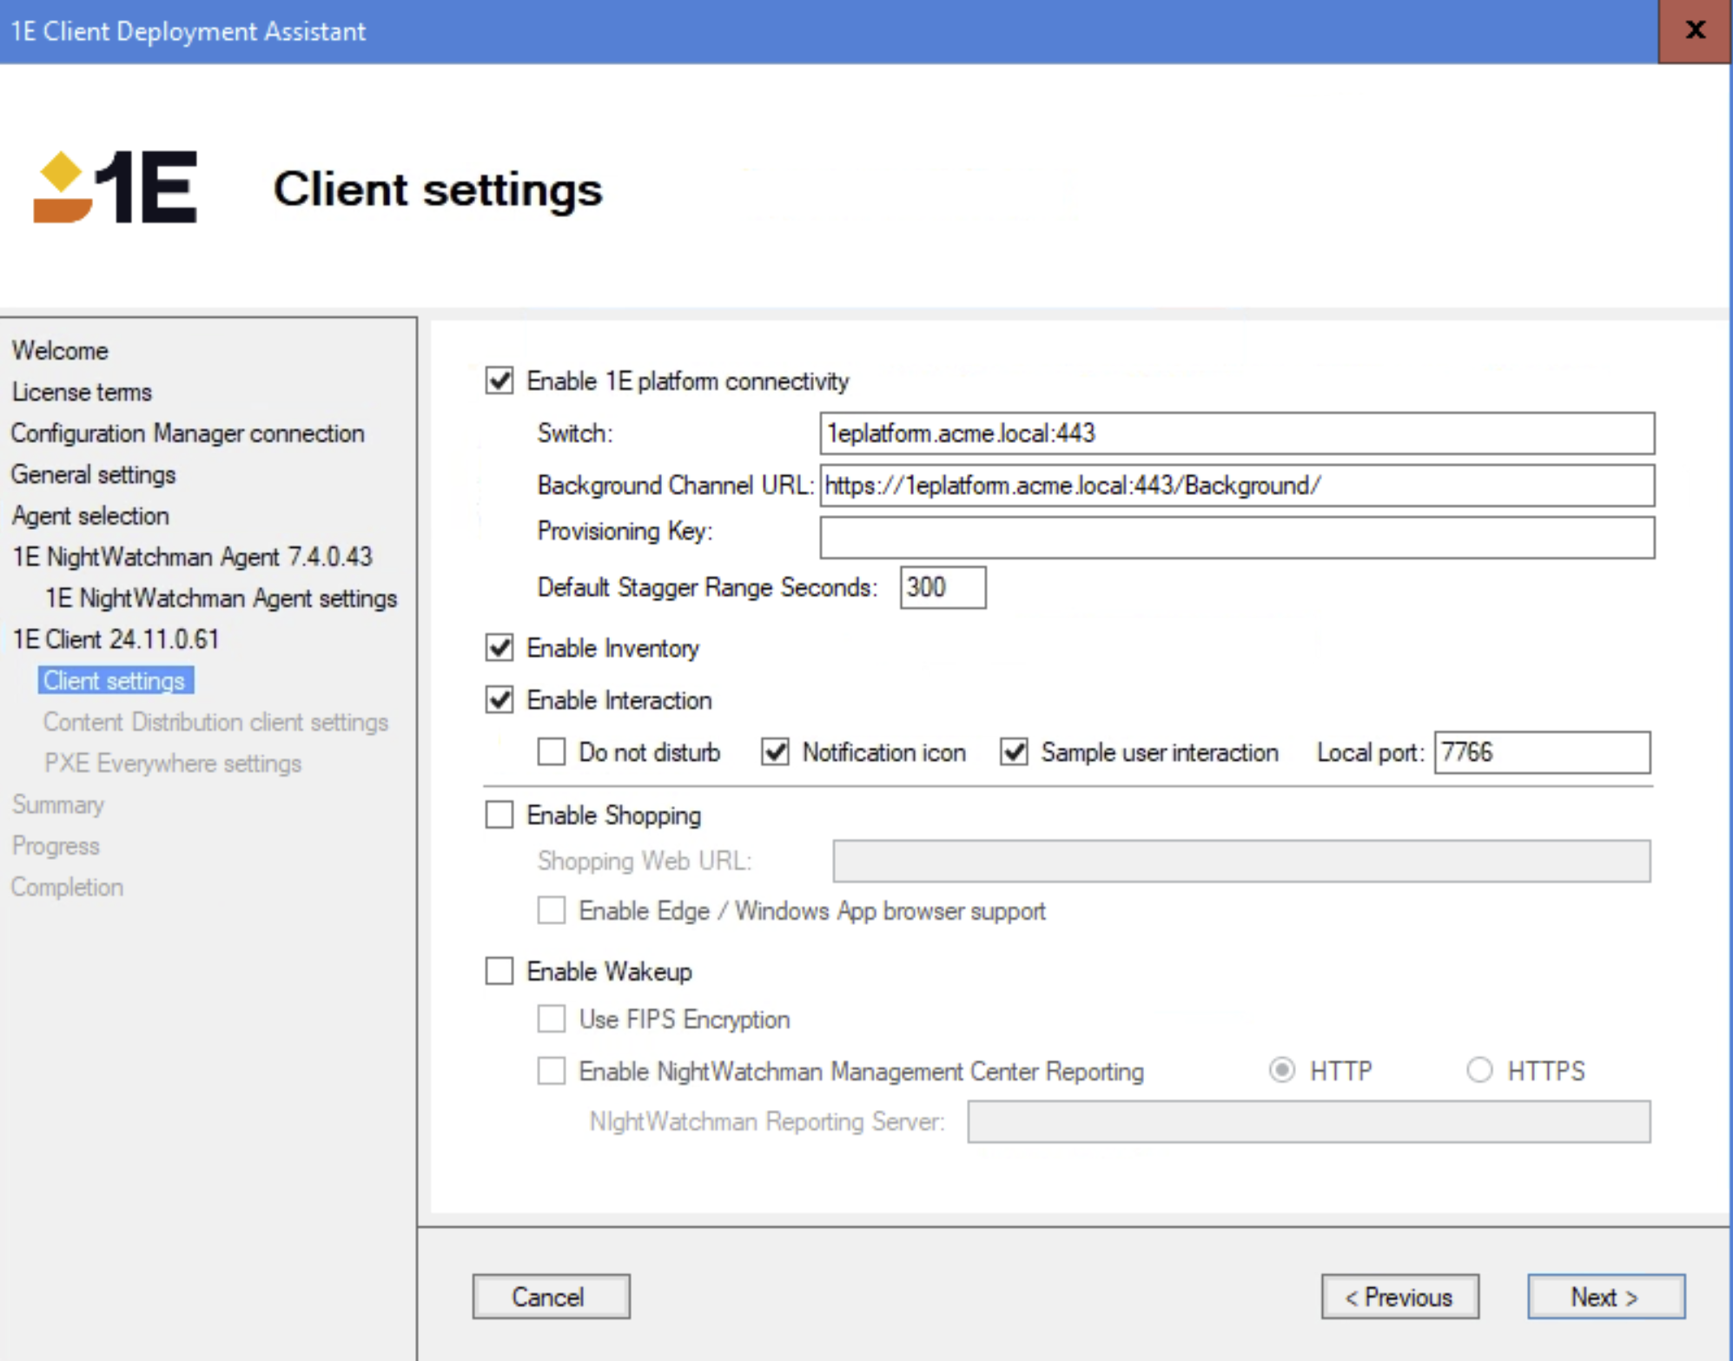Go back with the Previous button
This screenshot has height=1361, width=1733.
click(1400, 1297)
